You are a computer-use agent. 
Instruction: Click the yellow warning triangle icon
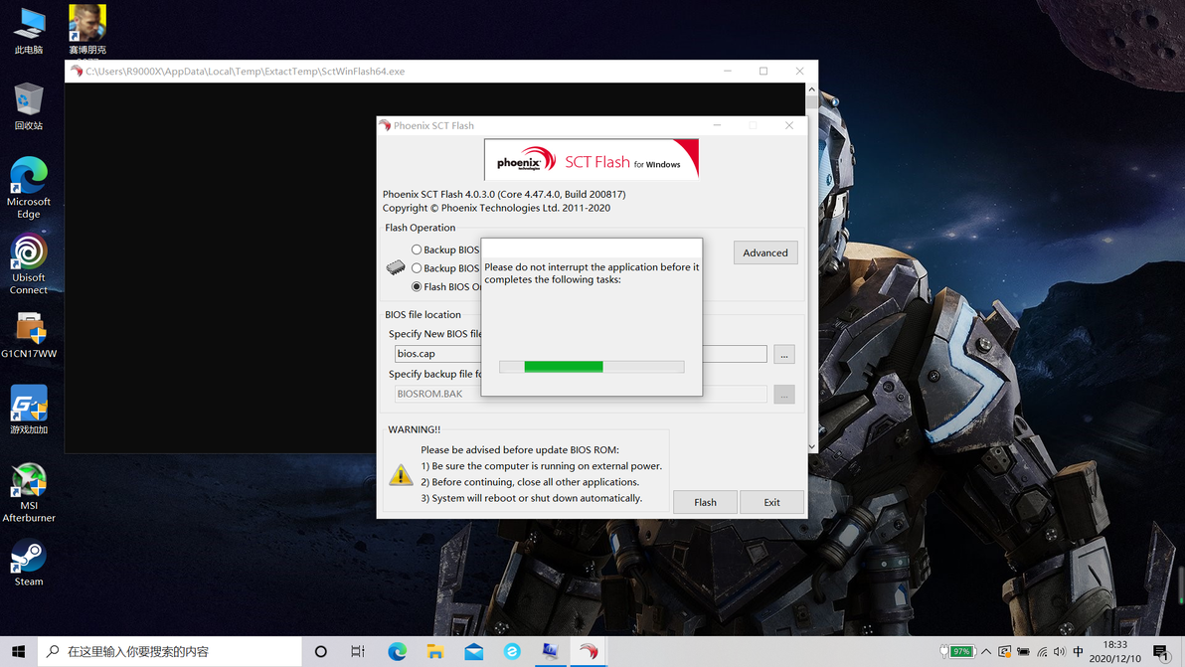(x=401, y=474)
